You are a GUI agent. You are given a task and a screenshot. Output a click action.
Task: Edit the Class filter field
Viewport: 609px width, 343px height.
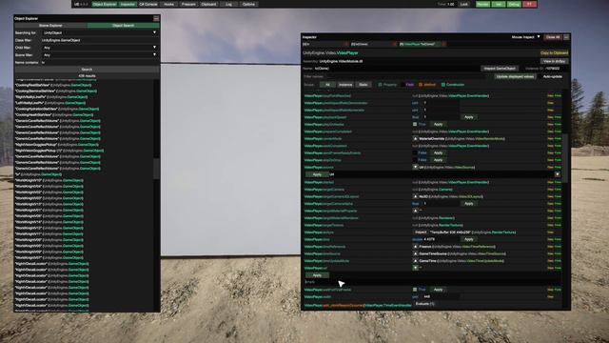pos(100,40)
